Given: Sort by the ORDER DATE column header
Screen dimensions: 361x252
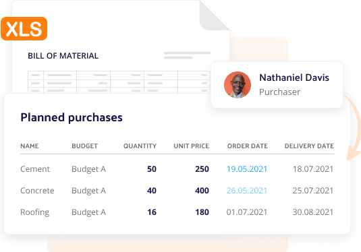Looking at the screenshot, I should (x=248, y=146).
